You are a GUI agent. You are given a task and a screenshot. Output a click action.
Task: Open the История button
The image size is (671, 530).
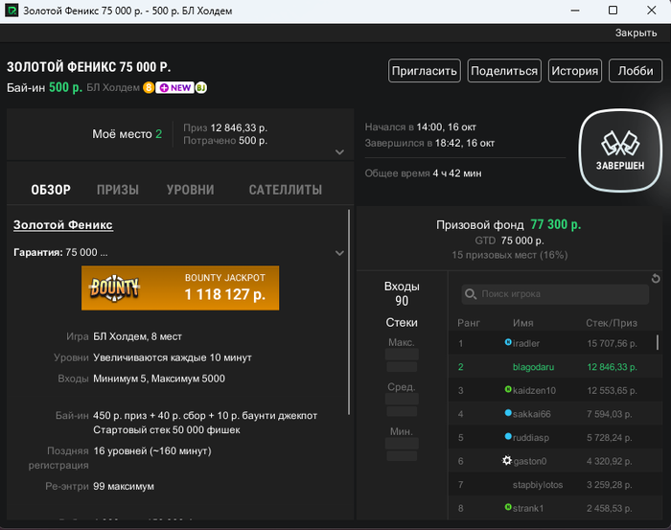point(575,71)
